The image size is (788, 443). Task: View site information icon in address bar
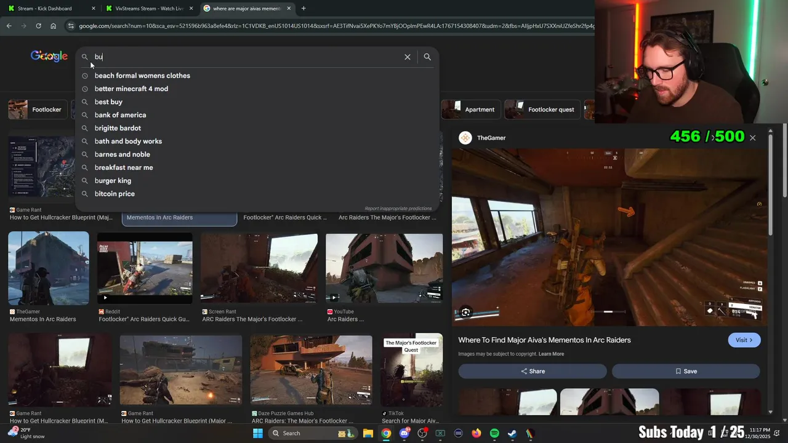tap(71, 26)
